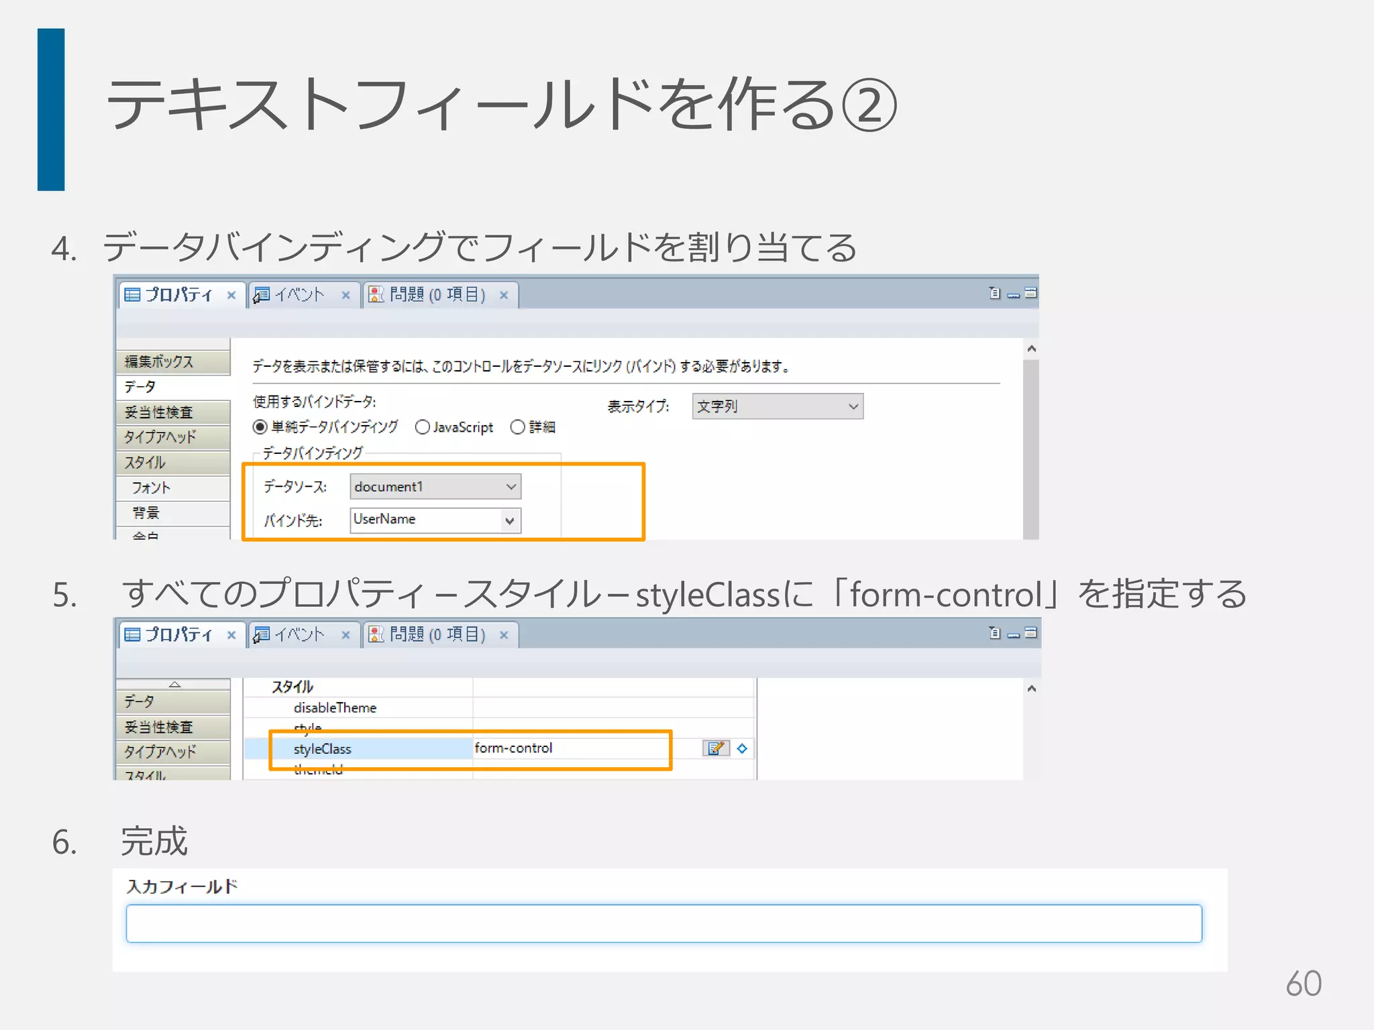Viewport: 1374px width, 1030px height.
Task: Click the scroll-up arrow of the upper panel
Action: click(x=1031, y=349)
